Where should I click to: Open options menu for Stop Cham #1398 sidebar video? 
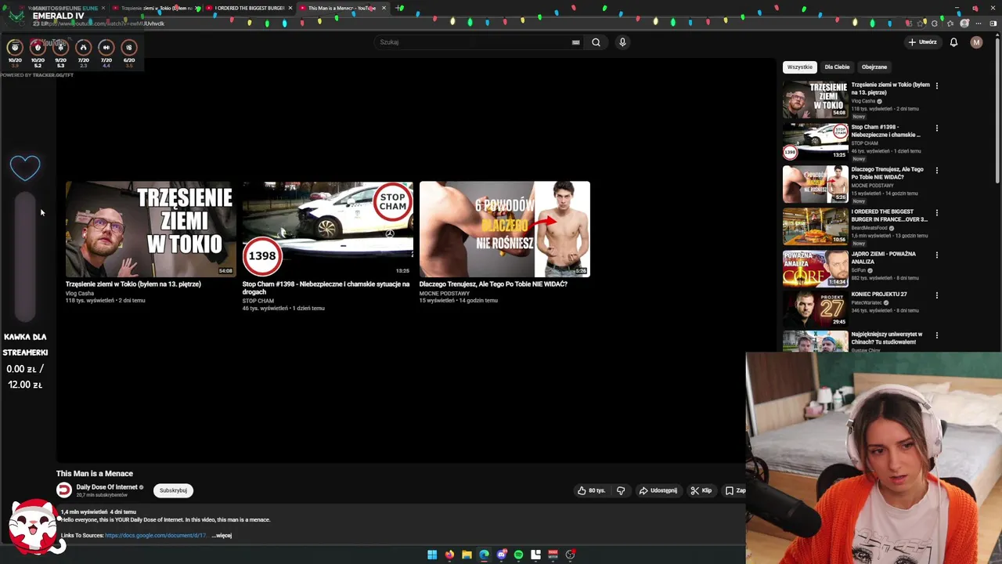[x=936, y=128]
